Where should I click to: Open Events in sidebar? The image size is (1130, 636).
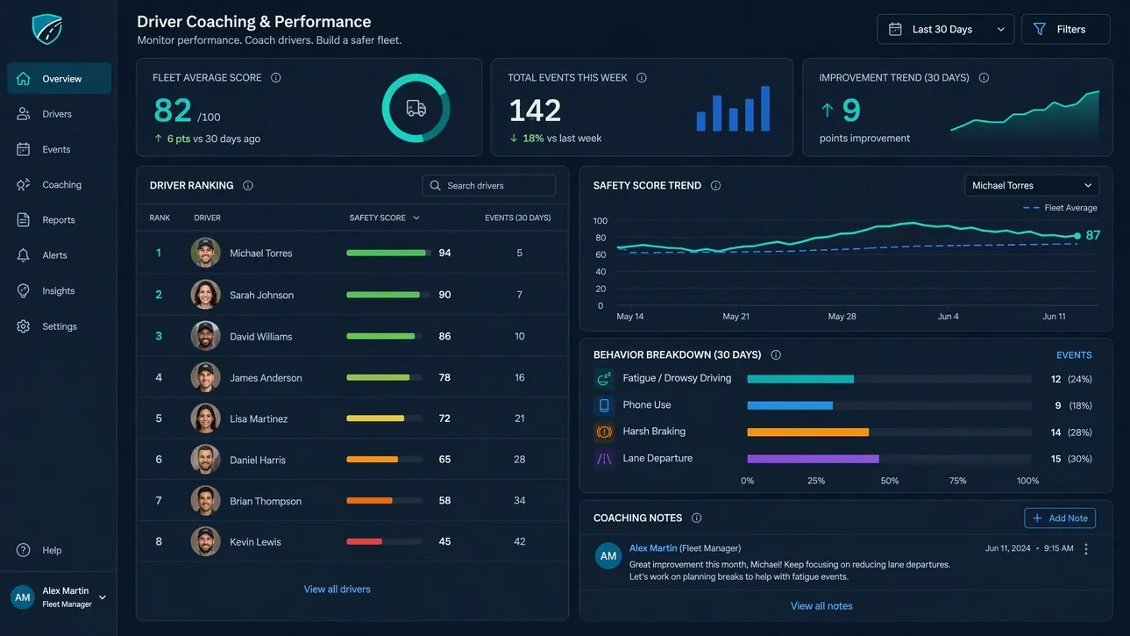click(x=59, y=149)
